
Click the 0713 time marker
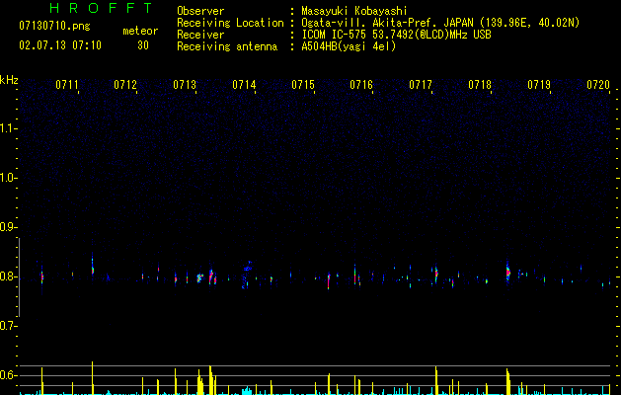[x=185, y=85]
